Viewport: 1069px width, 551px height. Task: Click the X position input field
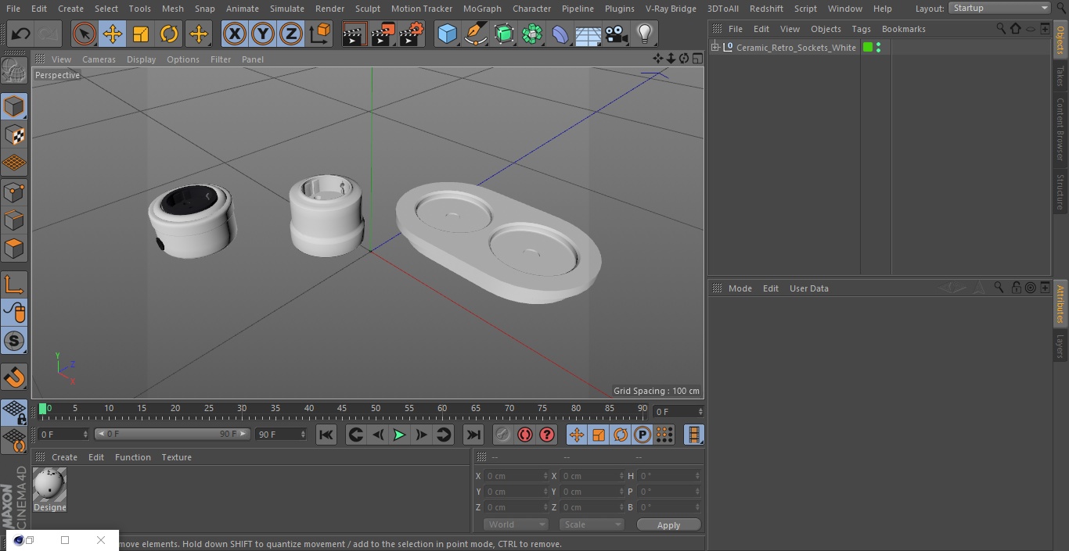(517, 476)
